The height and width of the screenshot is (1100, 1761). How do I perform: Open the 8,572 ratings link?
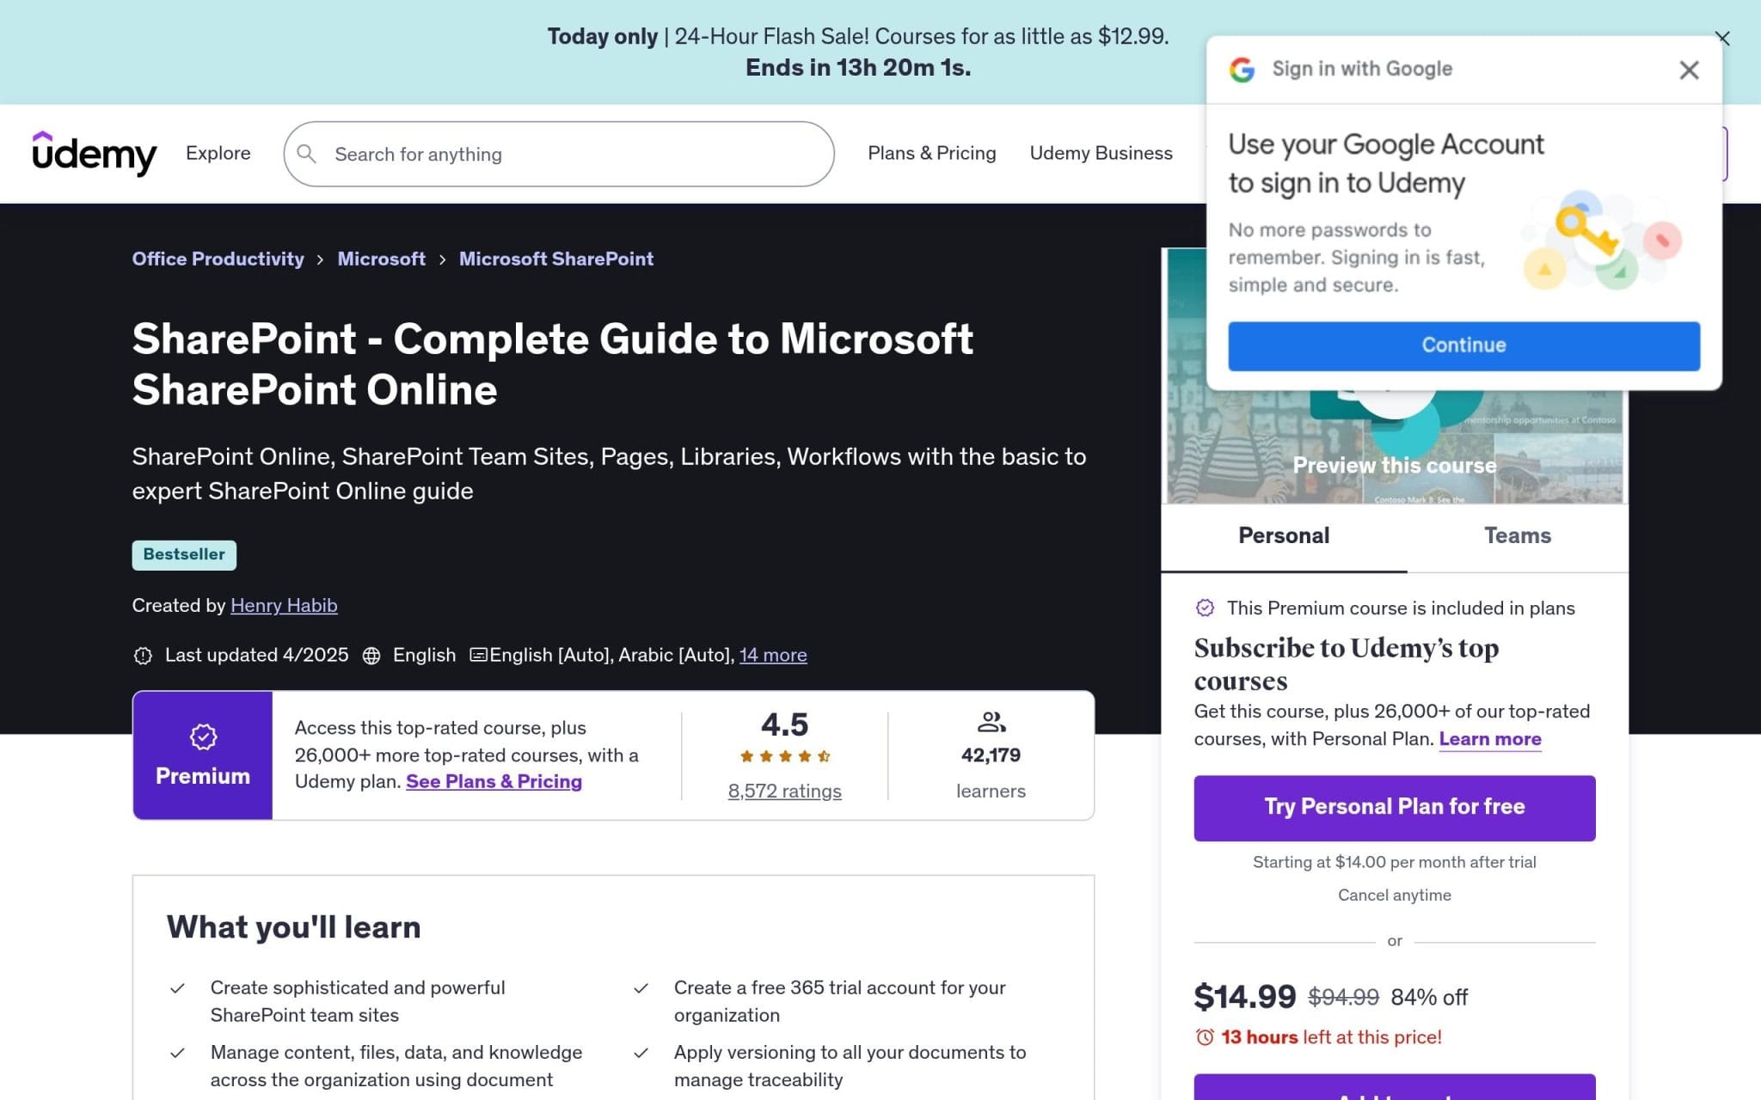pos(784,791)
